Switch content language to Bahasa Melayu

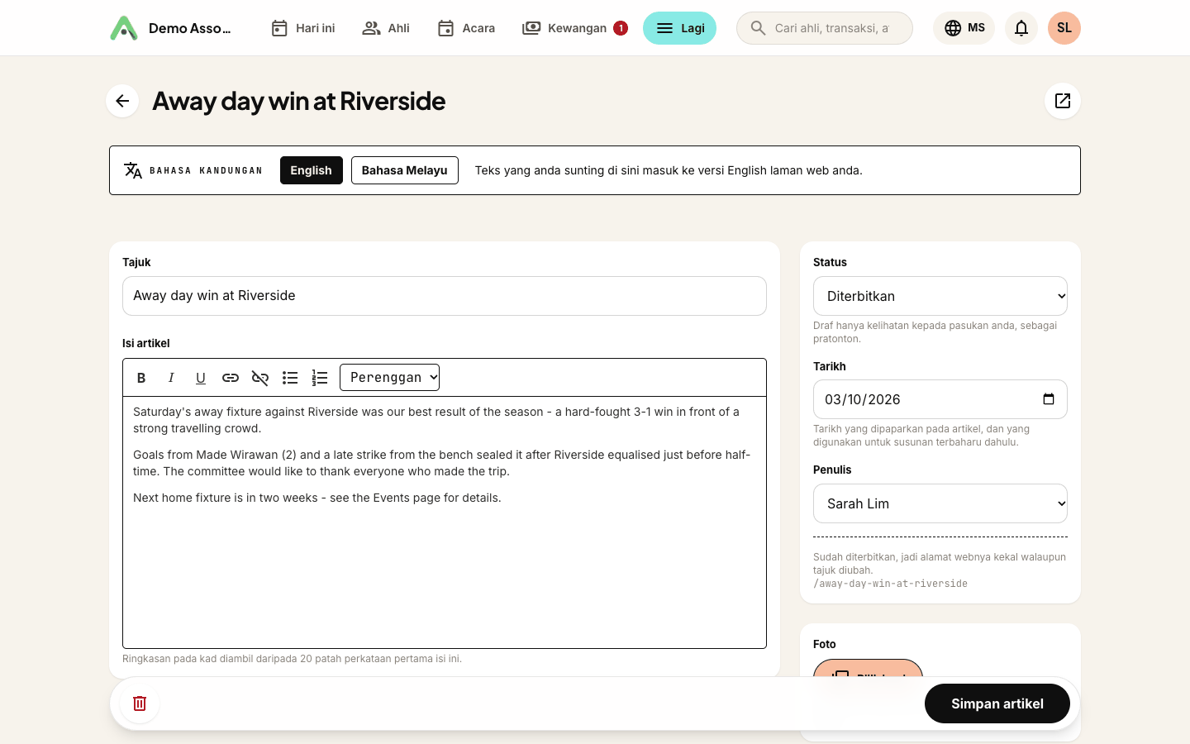point(405,170)
